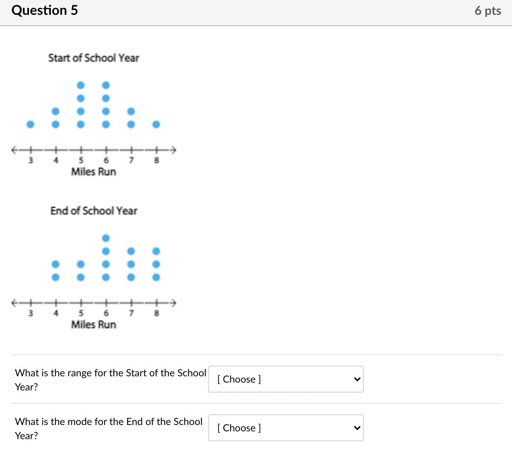
Task: Click the left arrowhead of the End chart axis
Action: pyautogui.click(x=14, y=303)
